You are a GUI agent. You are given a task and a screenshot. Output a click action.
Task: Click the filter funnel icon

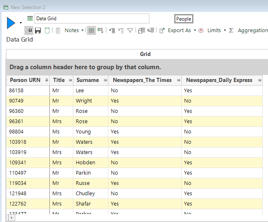(130, 30)
